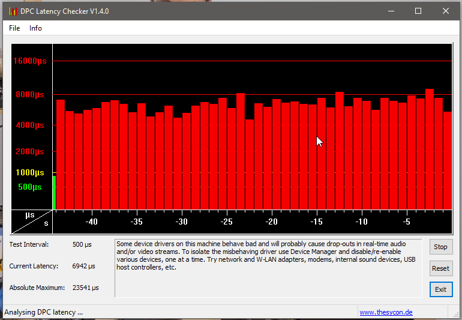Click the DPC Latency Checker V1.4.0 title text
Image resolution: width=462 pixels, height=320 pixels.
[x=65, y=11]
